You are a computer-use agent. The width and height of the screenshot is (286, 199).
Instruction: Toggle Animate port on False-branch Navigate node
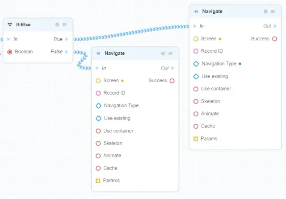point(98,156)
